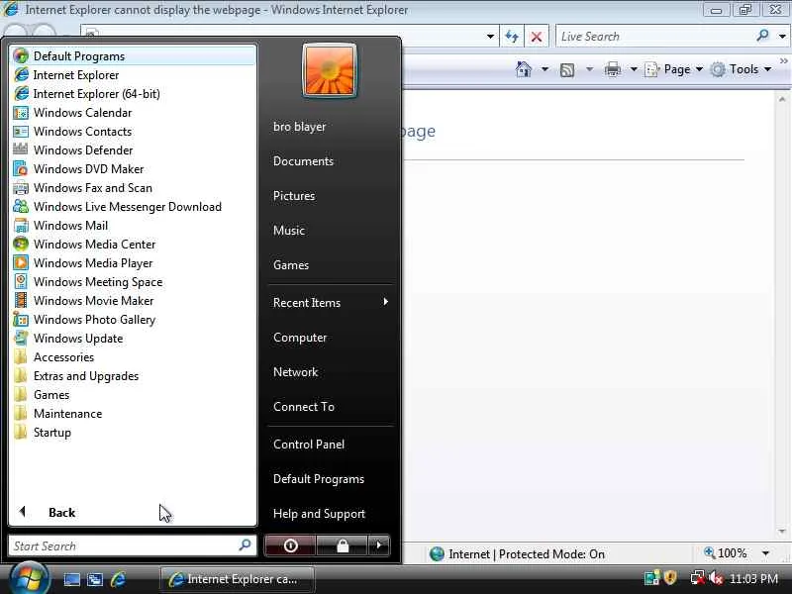
Task: Click the Windows Meeting Space icon
Action: coord(21,281)
